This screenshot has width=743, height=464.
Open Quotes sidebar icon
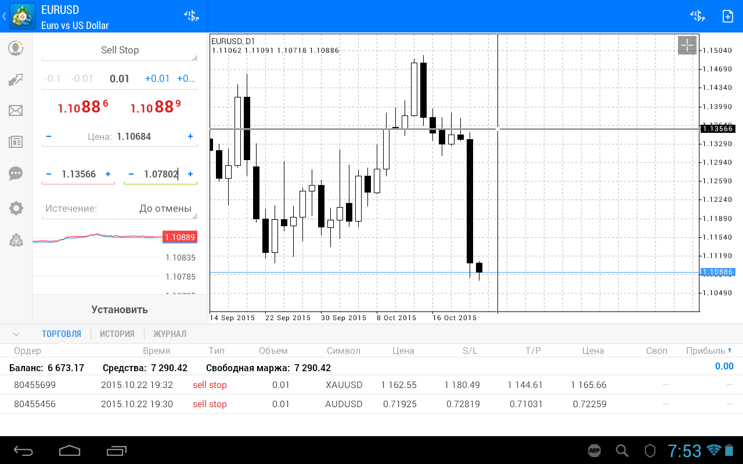(16, 48)
